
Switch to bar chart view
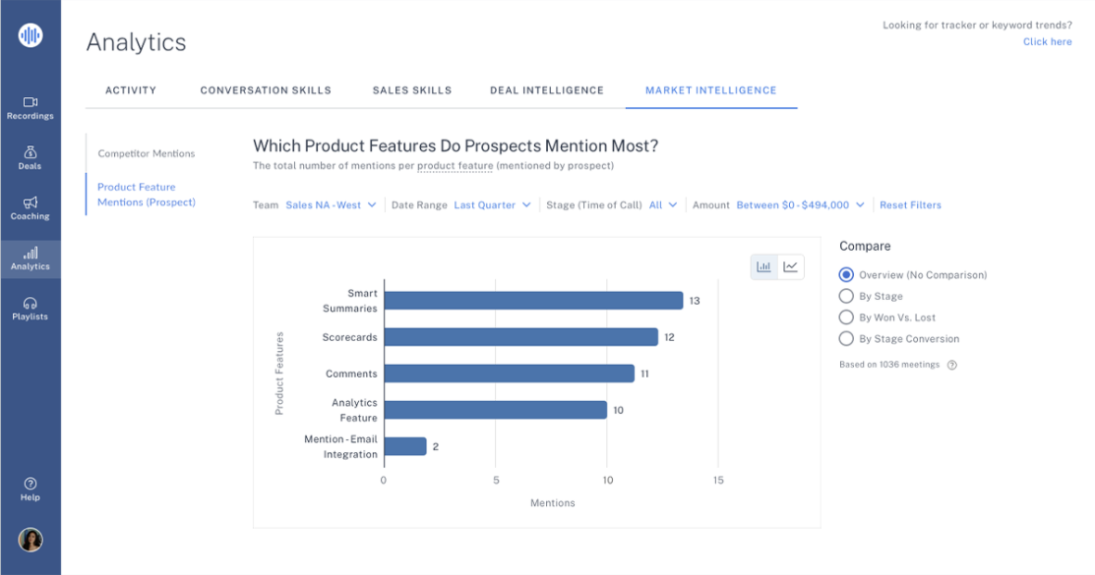tap(763, 266)
